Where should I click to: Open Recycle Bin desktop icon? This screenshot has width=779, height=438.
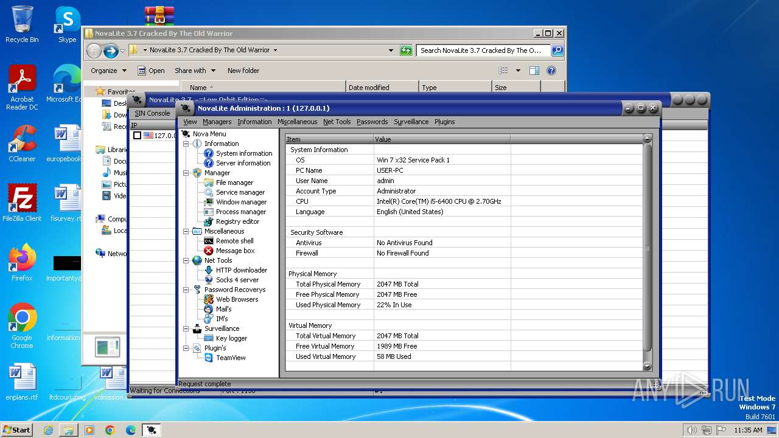[x=22, y=24]
